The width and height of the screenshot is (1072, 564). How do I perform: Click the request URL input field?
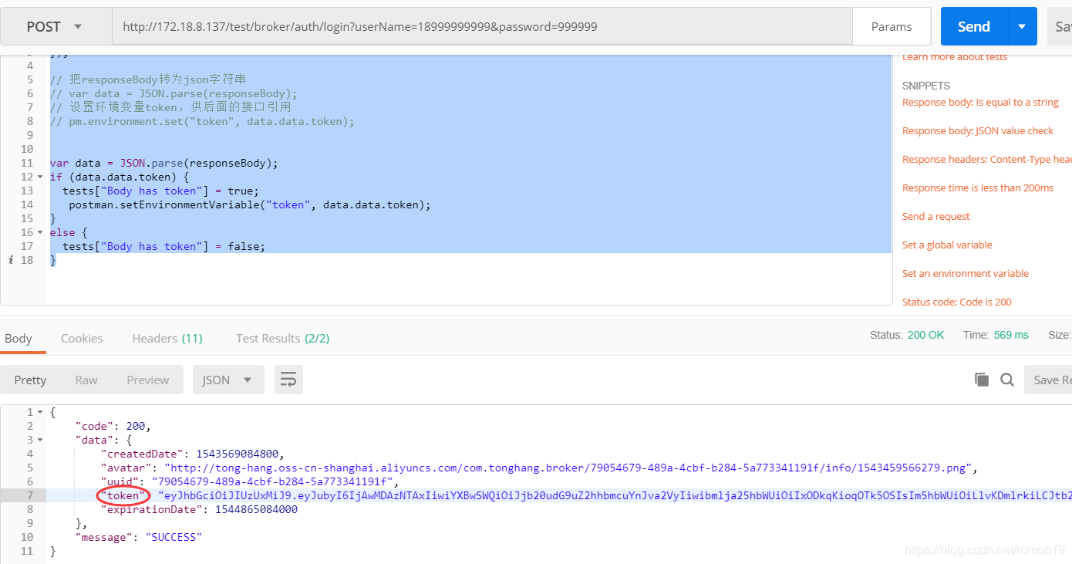pos(482,26)
